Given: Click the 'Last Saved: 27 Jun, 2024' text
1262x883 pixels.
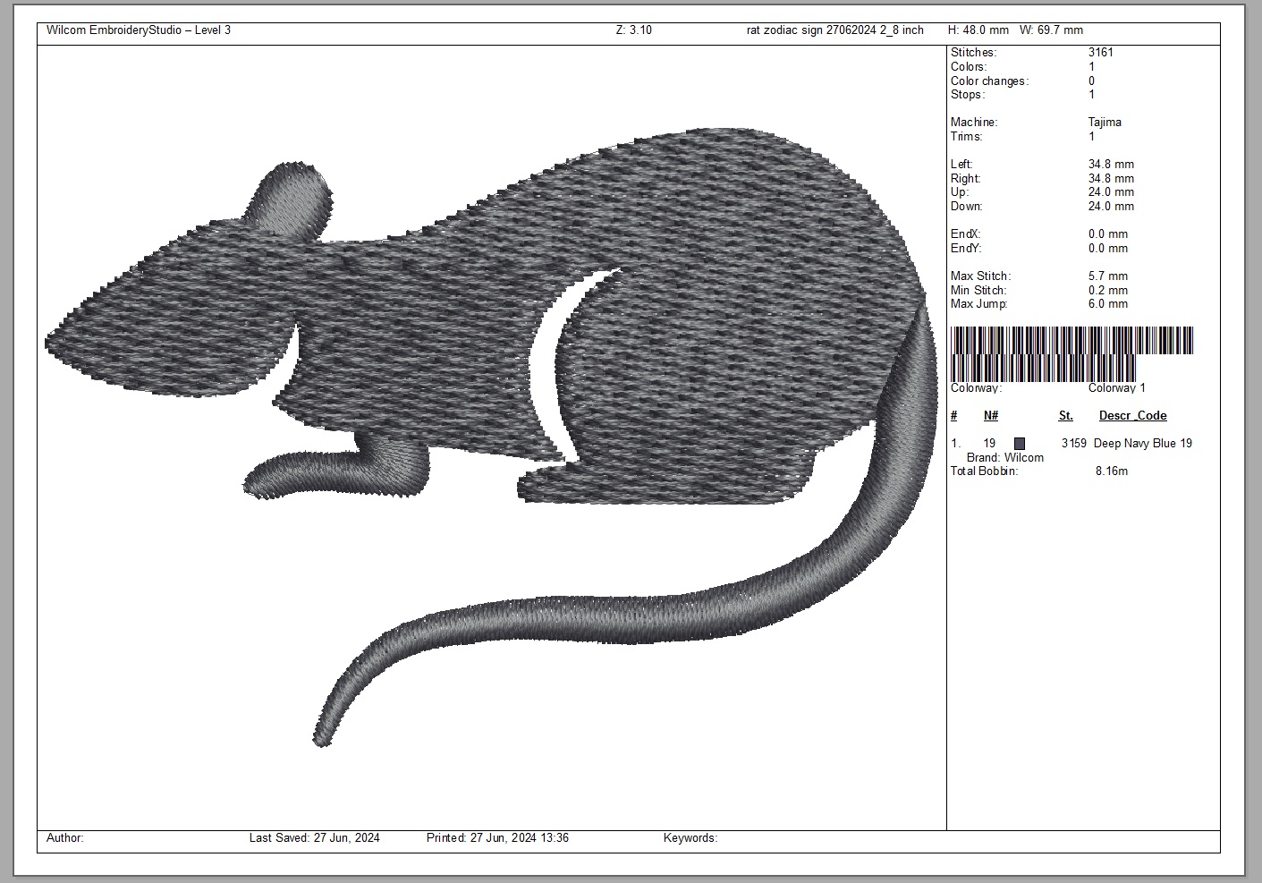Looking at the screenshot, I should click(314, 838).
